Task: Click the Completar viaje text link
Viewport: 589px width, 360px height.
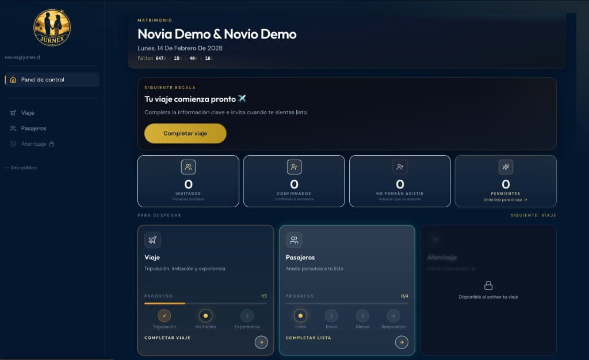Action: coord(167,338)
